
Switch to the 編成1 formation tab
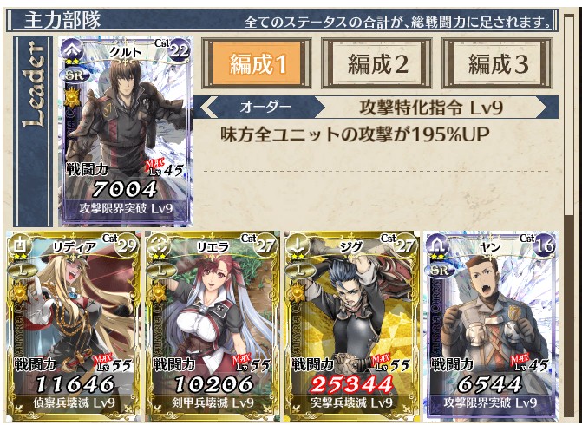[257, 63]
